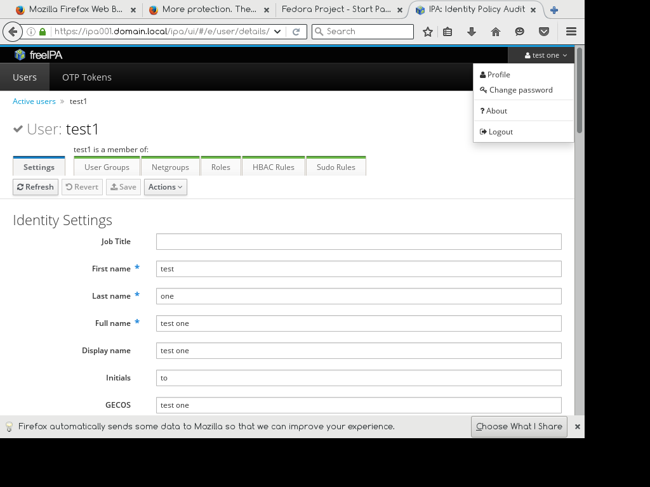Open the Firefox hamburger menu
650x487 pixels.
(571, 32)
